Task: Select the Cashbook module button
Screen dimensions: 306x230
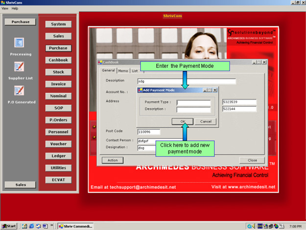Action: click(x=58, y=60)
